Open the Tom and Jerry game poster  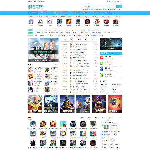pyautogui.click(x=115, y=104)
